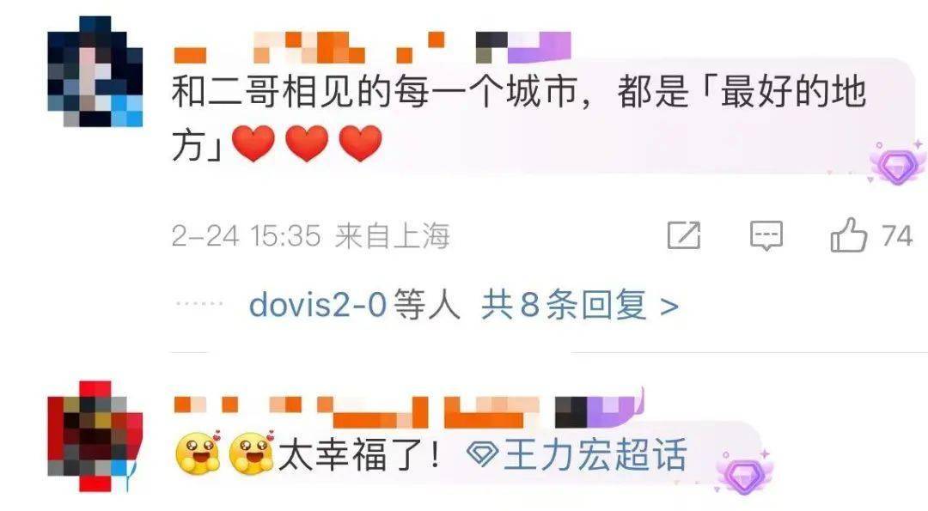Open first commenter's pixelated avatar

pyautogui.click(x=95, y=71)
